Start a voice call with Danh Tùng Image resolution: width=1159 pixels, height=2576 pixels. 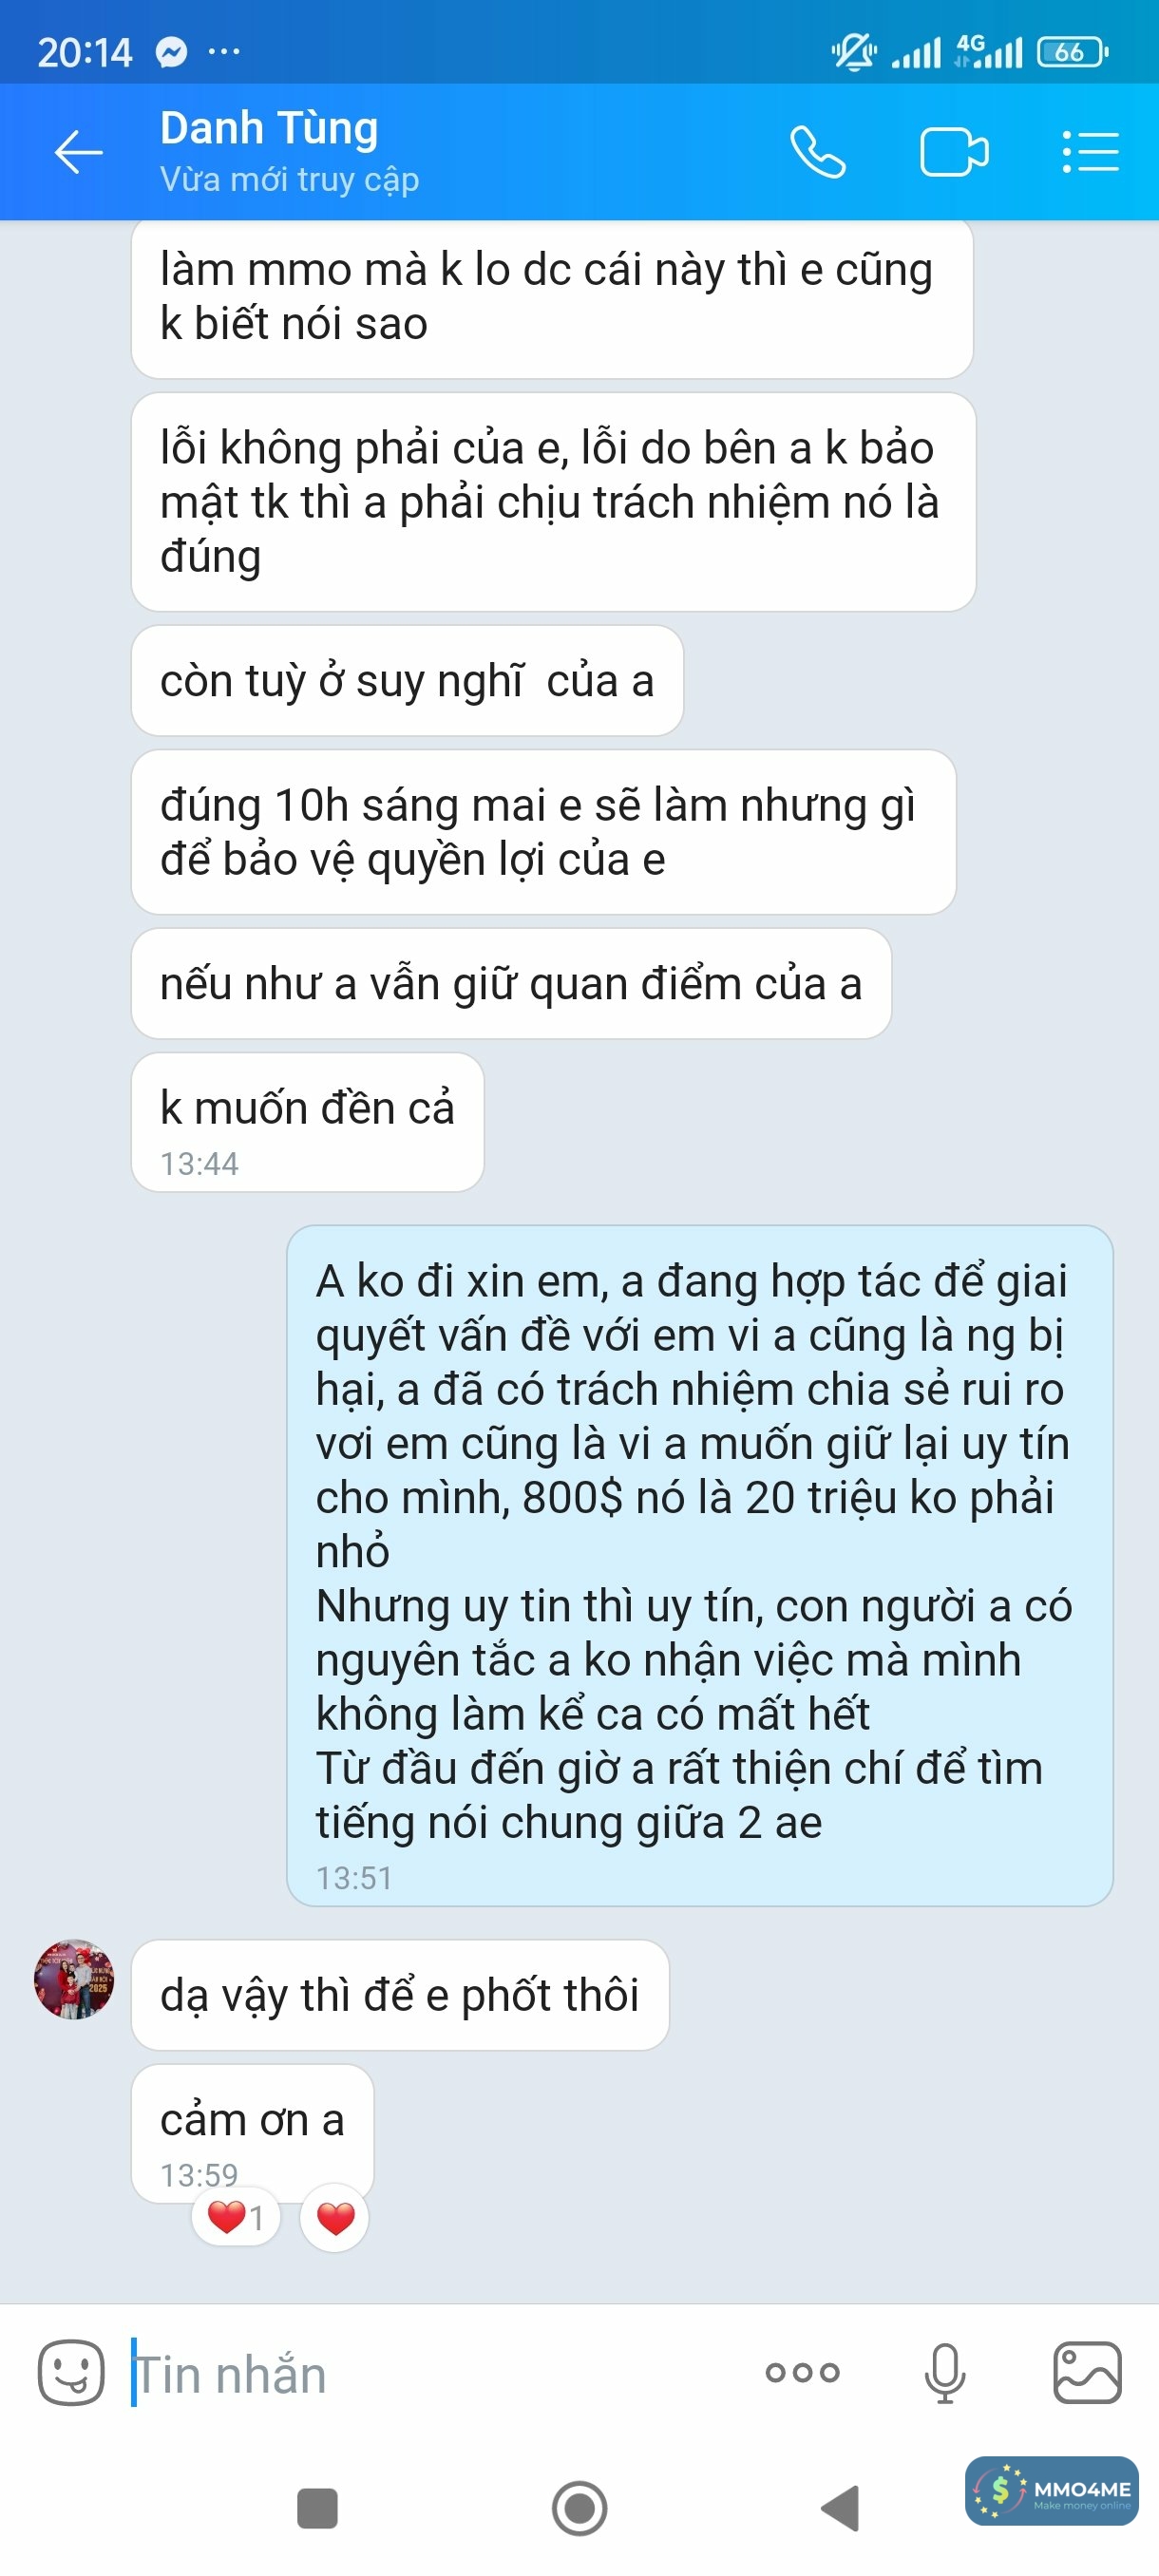(818, 152)
